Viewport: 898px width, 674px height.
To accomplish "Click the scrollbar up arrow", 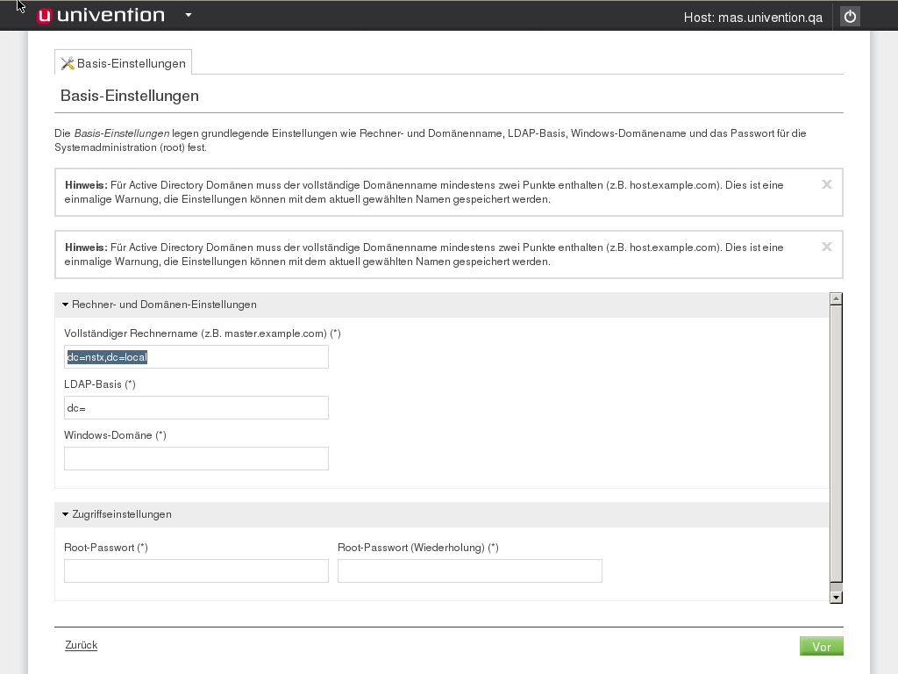I will point(836,298).
